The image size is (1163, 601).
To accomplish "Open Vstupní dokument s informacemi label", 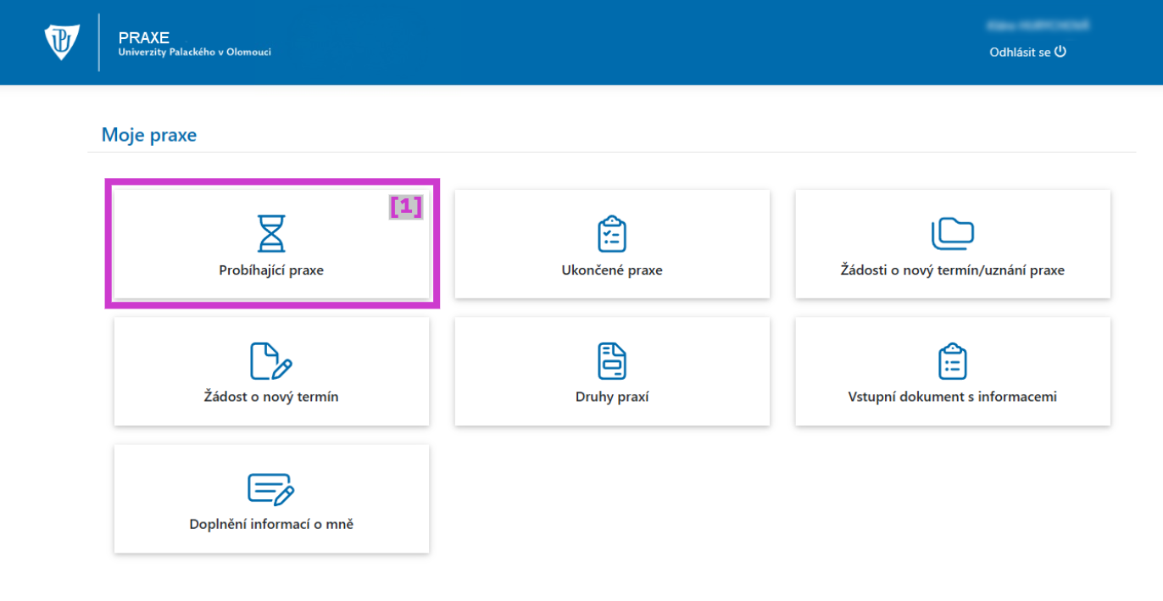I will tap(952, 397).
